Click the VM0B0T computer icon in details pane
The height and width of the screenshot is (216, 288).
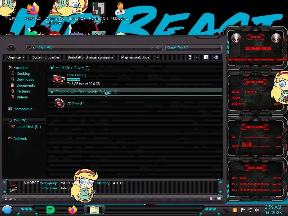pos(13,187)
